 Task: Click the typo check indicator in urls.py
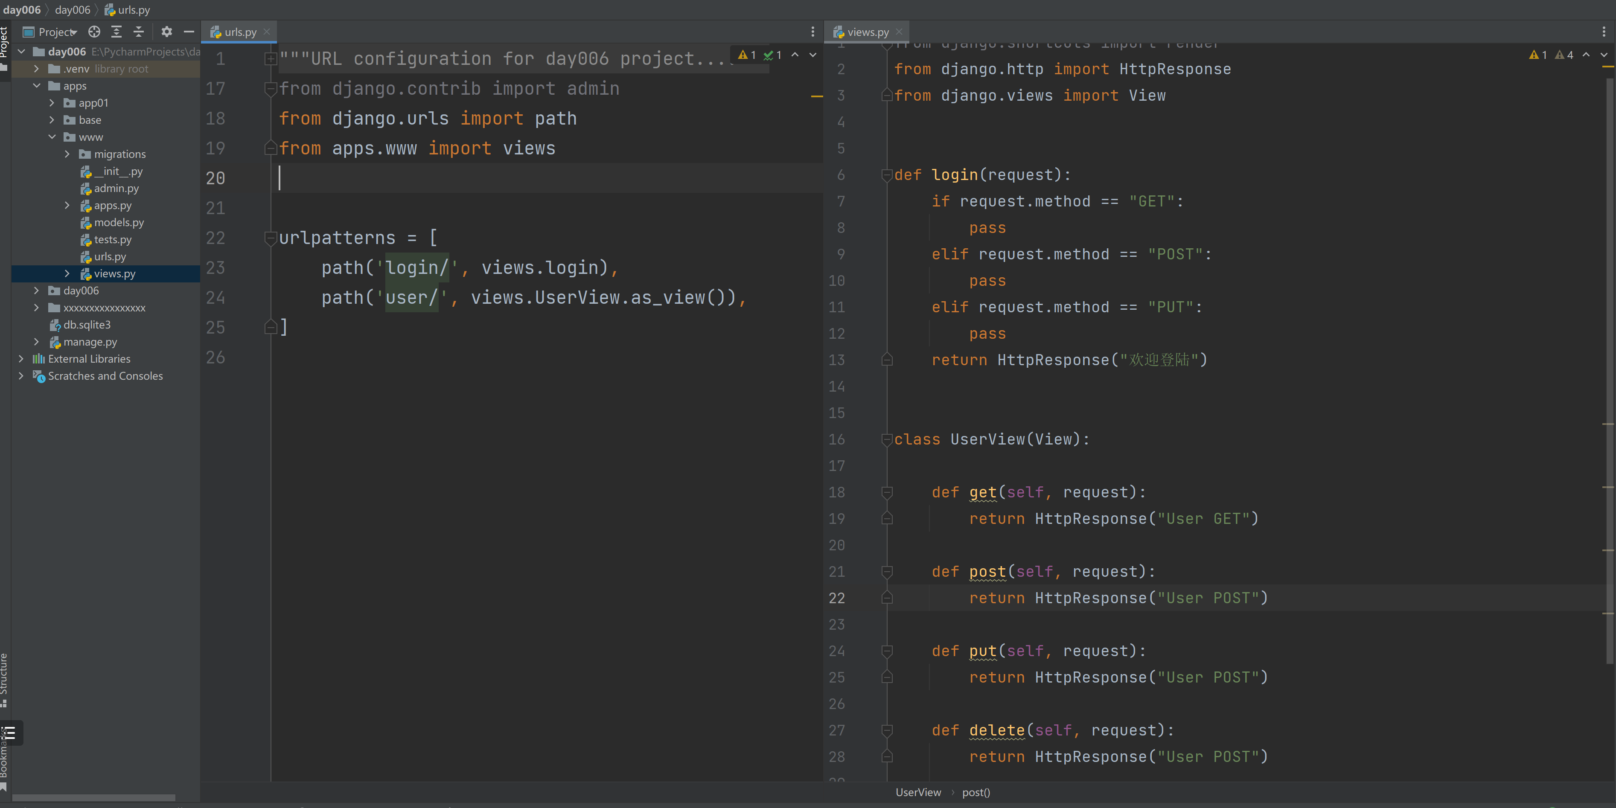pos(772,55)
